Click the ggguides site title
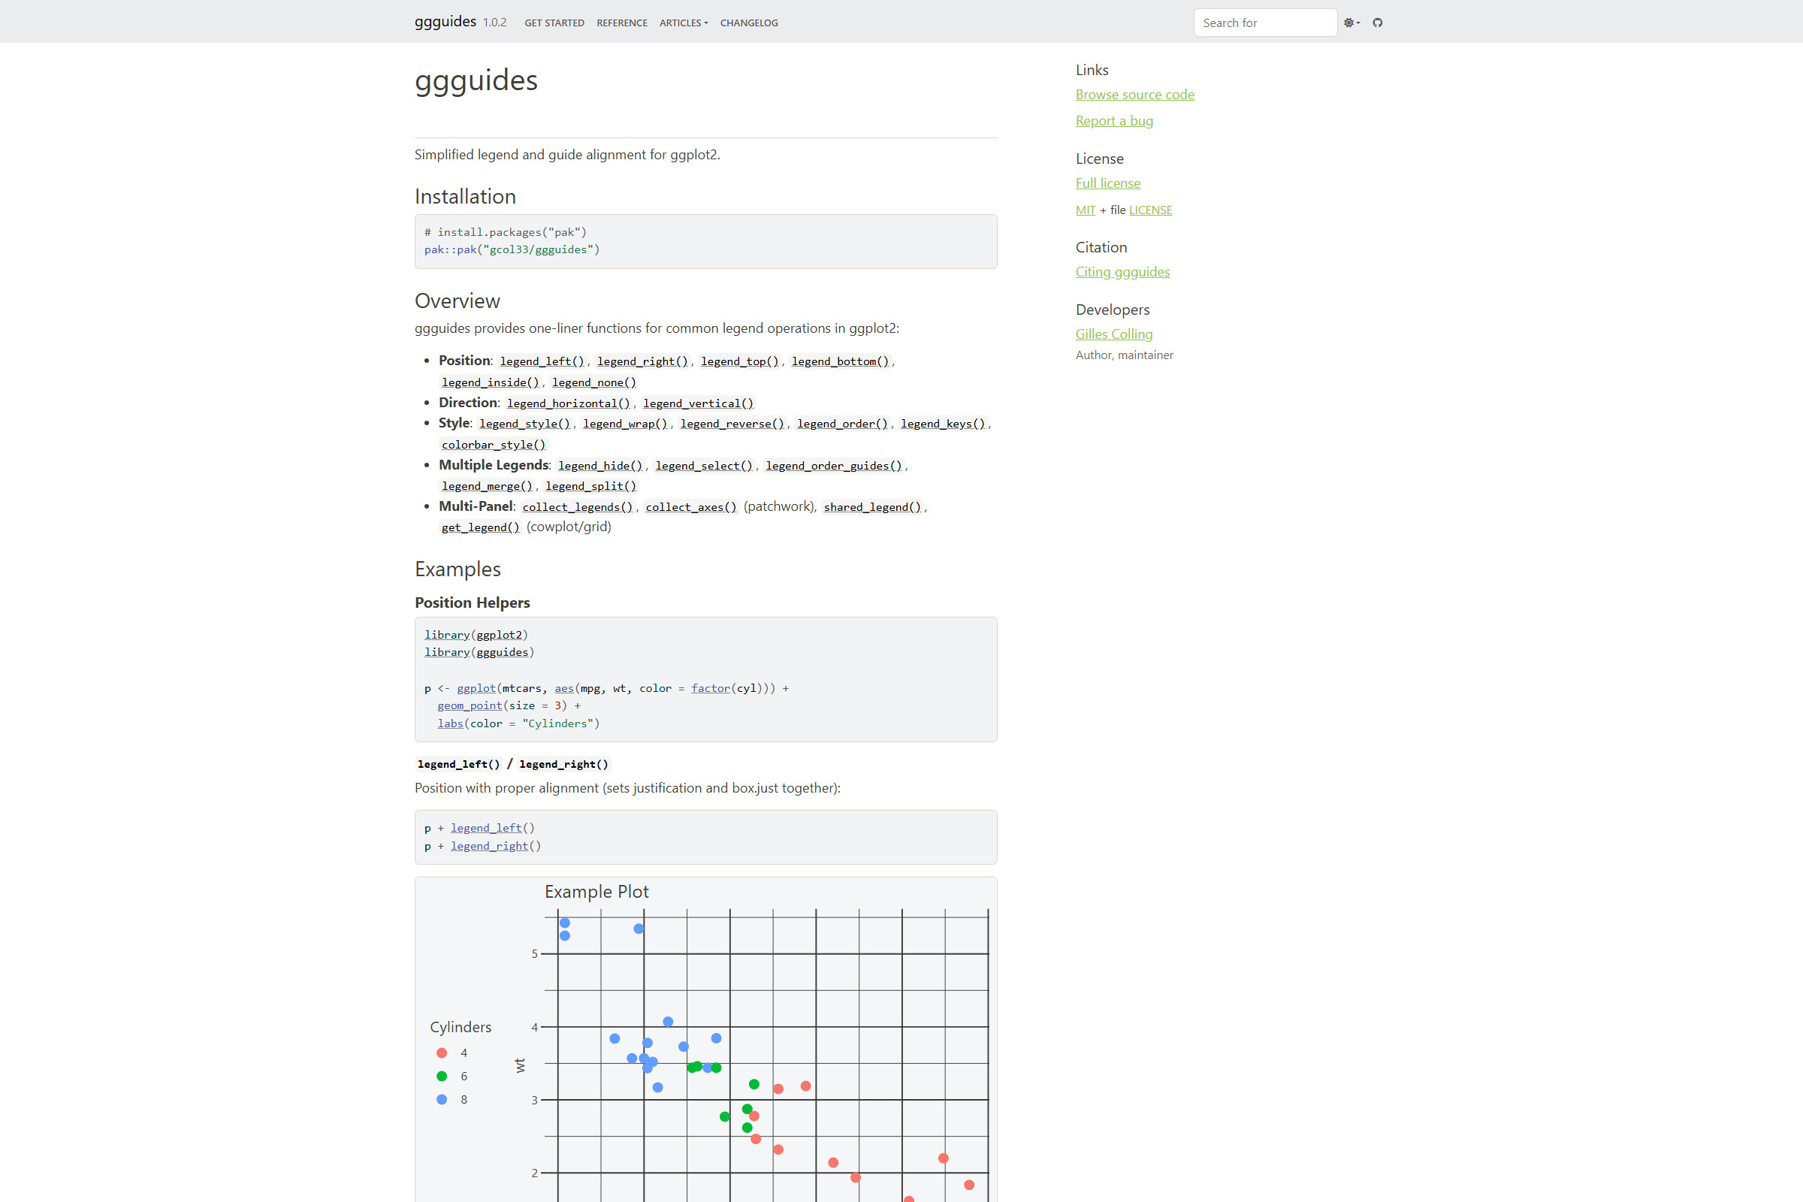 click(x=445, y=22)
